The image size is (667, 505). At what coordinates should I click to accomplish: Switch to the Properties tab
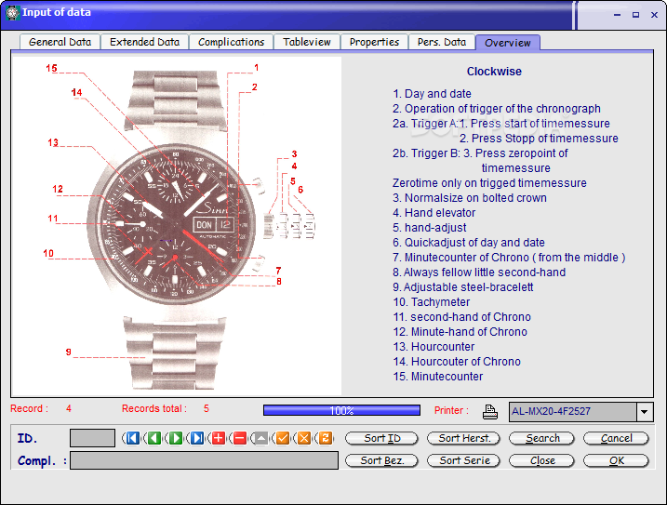pos(374,42)
